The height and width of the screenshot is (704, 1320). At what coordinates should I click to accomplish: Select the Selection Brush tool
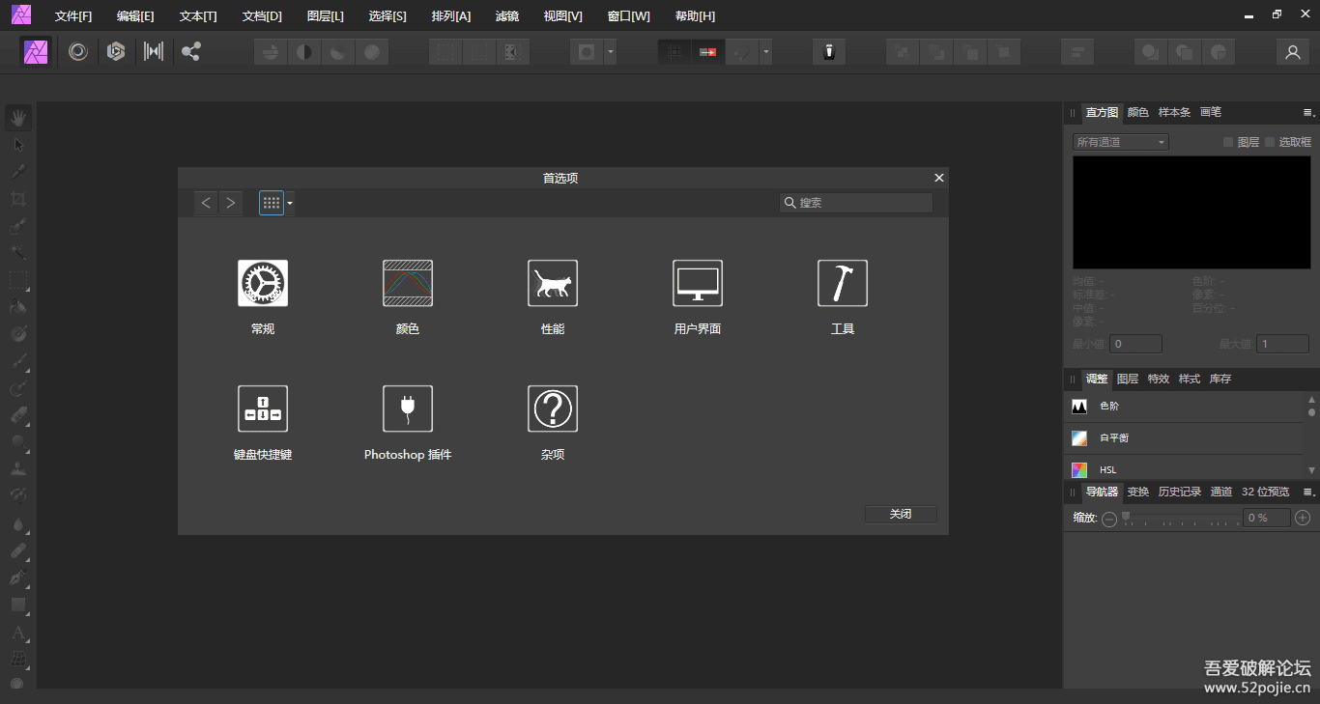tap(18, 226)
